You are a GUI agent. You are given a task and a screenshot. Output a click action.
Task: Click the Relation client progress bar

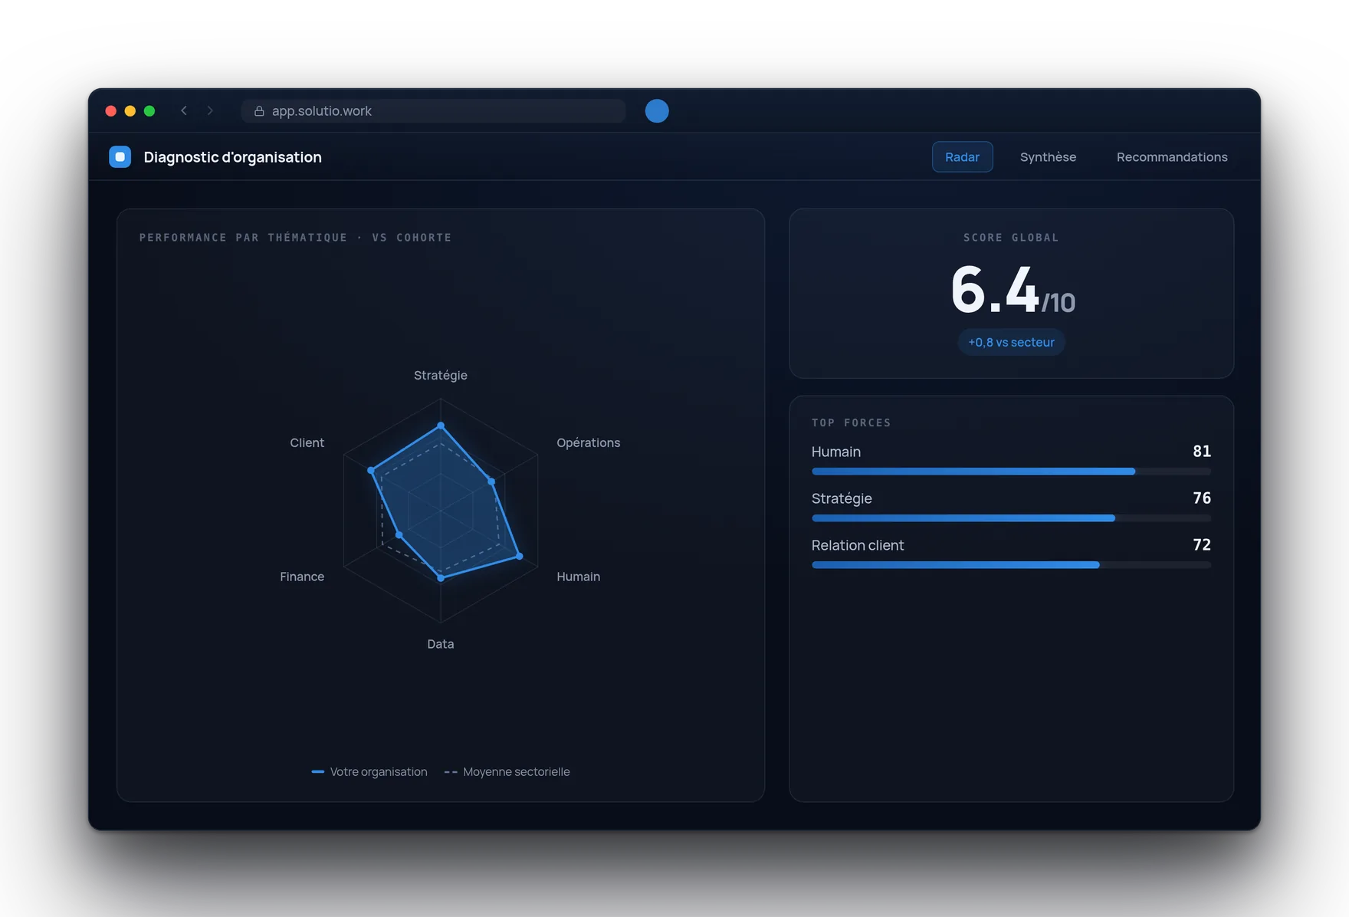pyautogui.click(x=1011, y=565)
